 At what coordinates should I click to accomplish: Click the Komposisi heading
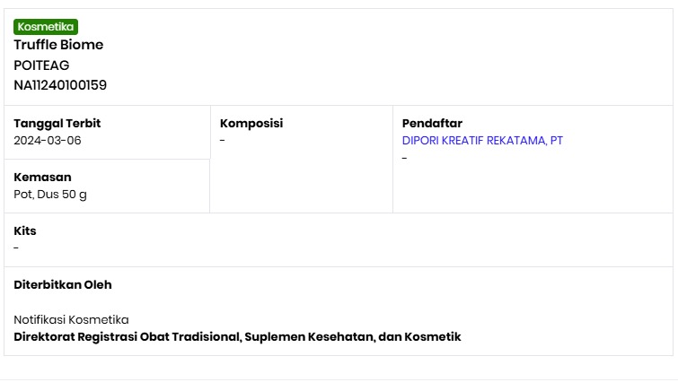point(251,124)
